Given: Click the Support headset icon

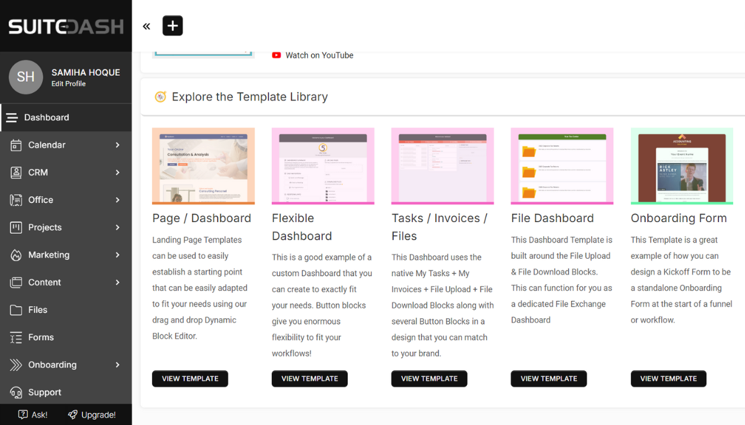Looking at the screenshot, I should [16, 393].
